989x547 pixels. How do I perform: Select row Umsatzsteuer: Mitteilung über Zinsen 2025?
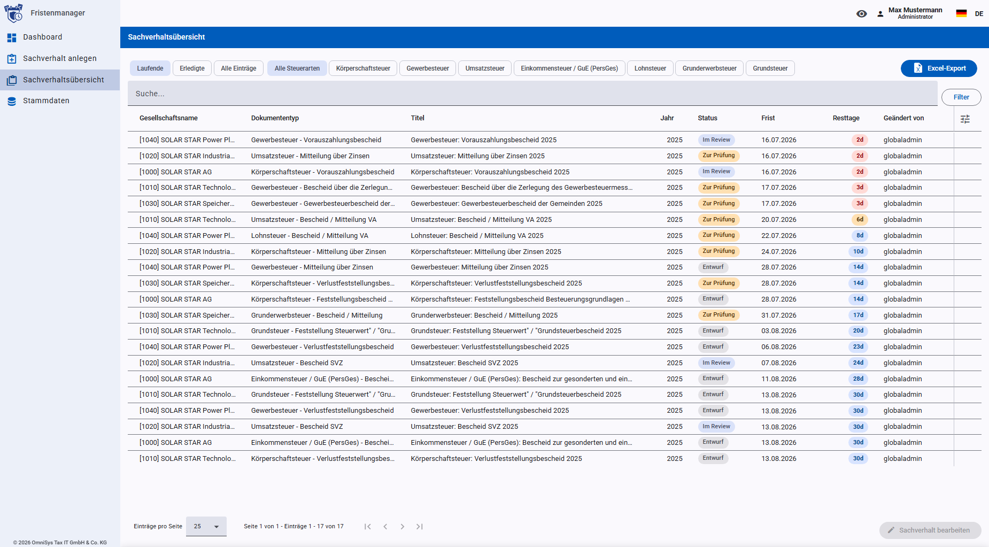(x=554, y=156)
